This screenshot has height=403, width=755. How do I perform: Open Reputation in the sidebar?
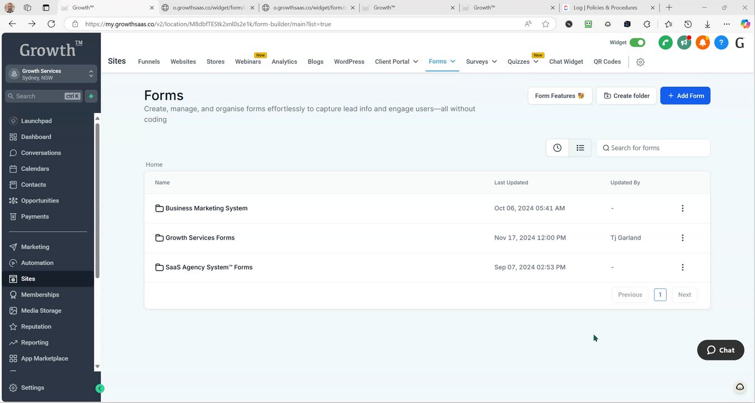tap(36, 326)
